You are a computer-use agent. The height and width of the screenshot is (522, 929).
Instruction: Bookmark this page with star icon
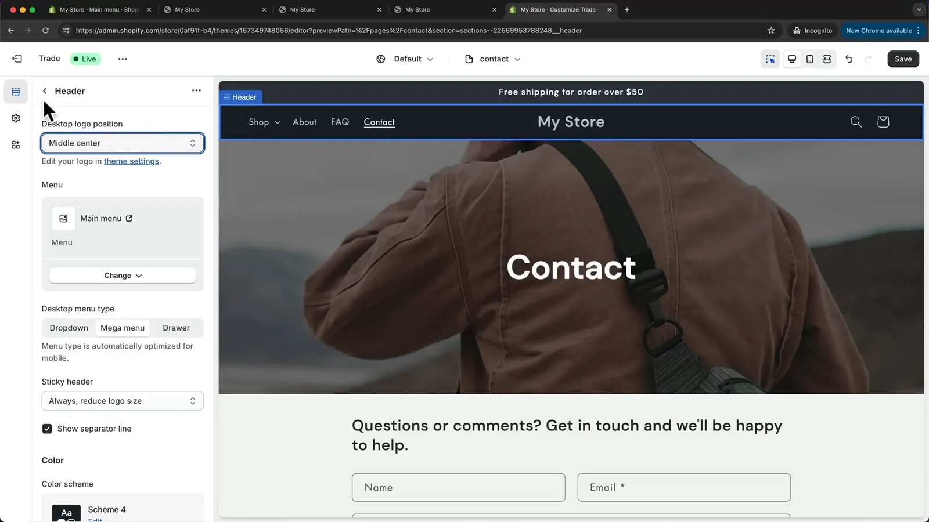[771, 31]
